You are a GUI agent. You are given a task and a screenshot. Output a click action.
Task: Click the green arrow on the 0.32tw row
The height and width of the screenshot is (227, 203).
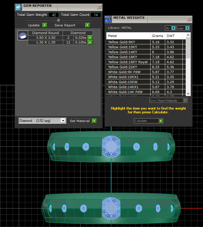click(90, 38)
